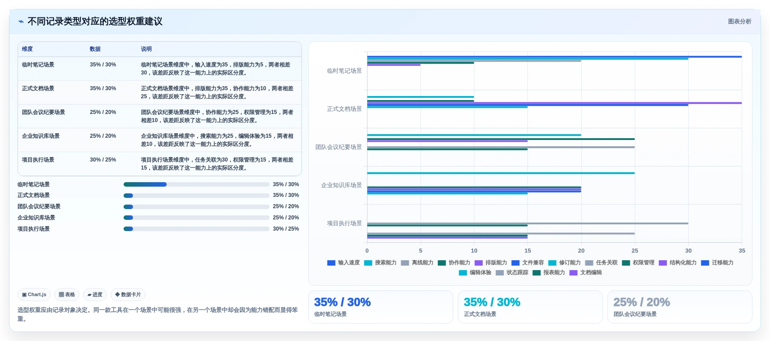Viewport: 770px width, 341px height.
Task: Click the 团队会议纪要场景 chart axis label
Action: (x=339, y=147)
